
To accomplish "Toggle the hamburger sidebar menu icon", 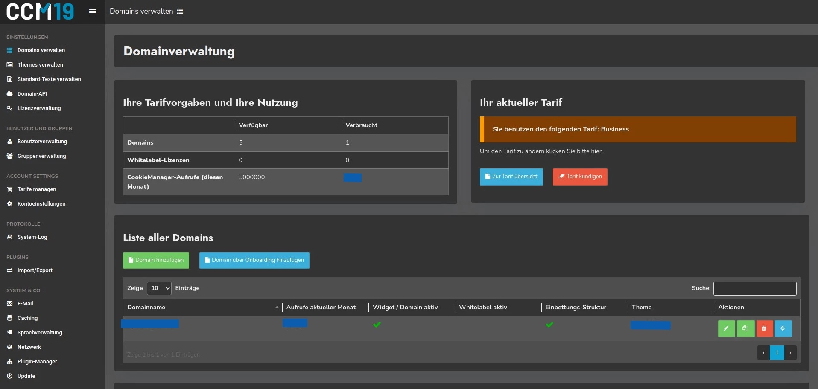I will coord(93,12).
